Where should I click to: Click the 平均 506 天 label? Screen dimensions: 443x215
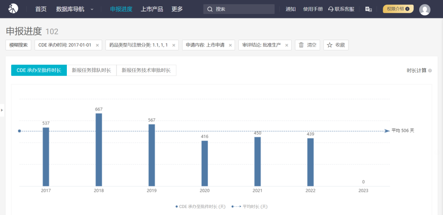[x=403, y=131]
